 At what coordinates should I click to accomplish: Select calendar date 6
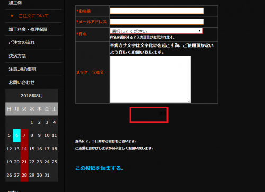point(17,135)
